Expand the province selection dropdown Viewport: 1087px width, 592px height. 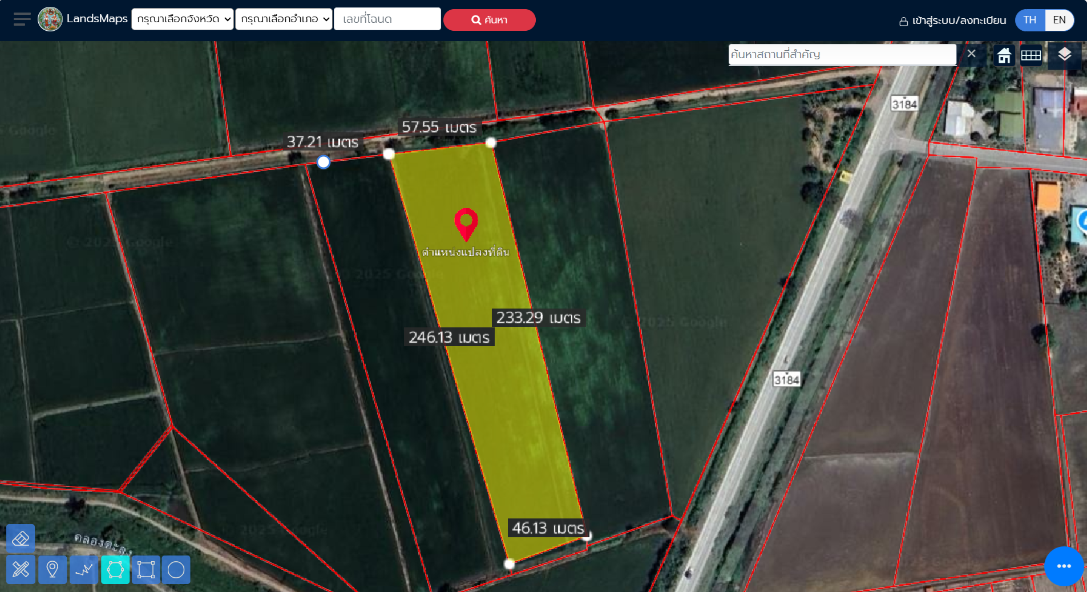point(183,19)
